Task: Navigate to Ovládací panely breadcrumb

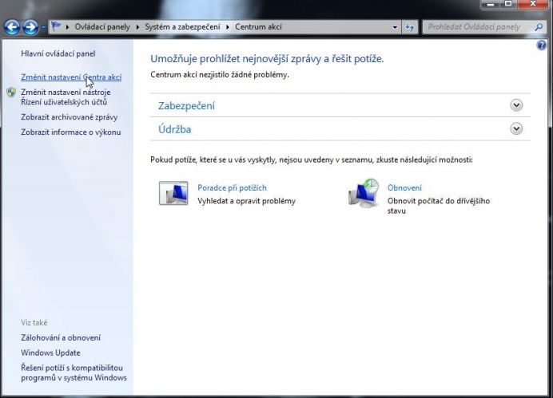Action: tap(102, 27)
